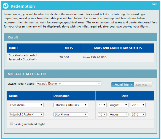Viewport: 161px width, 139px height.
Task: Change the return month August dropdown
Action: point(118,114)
